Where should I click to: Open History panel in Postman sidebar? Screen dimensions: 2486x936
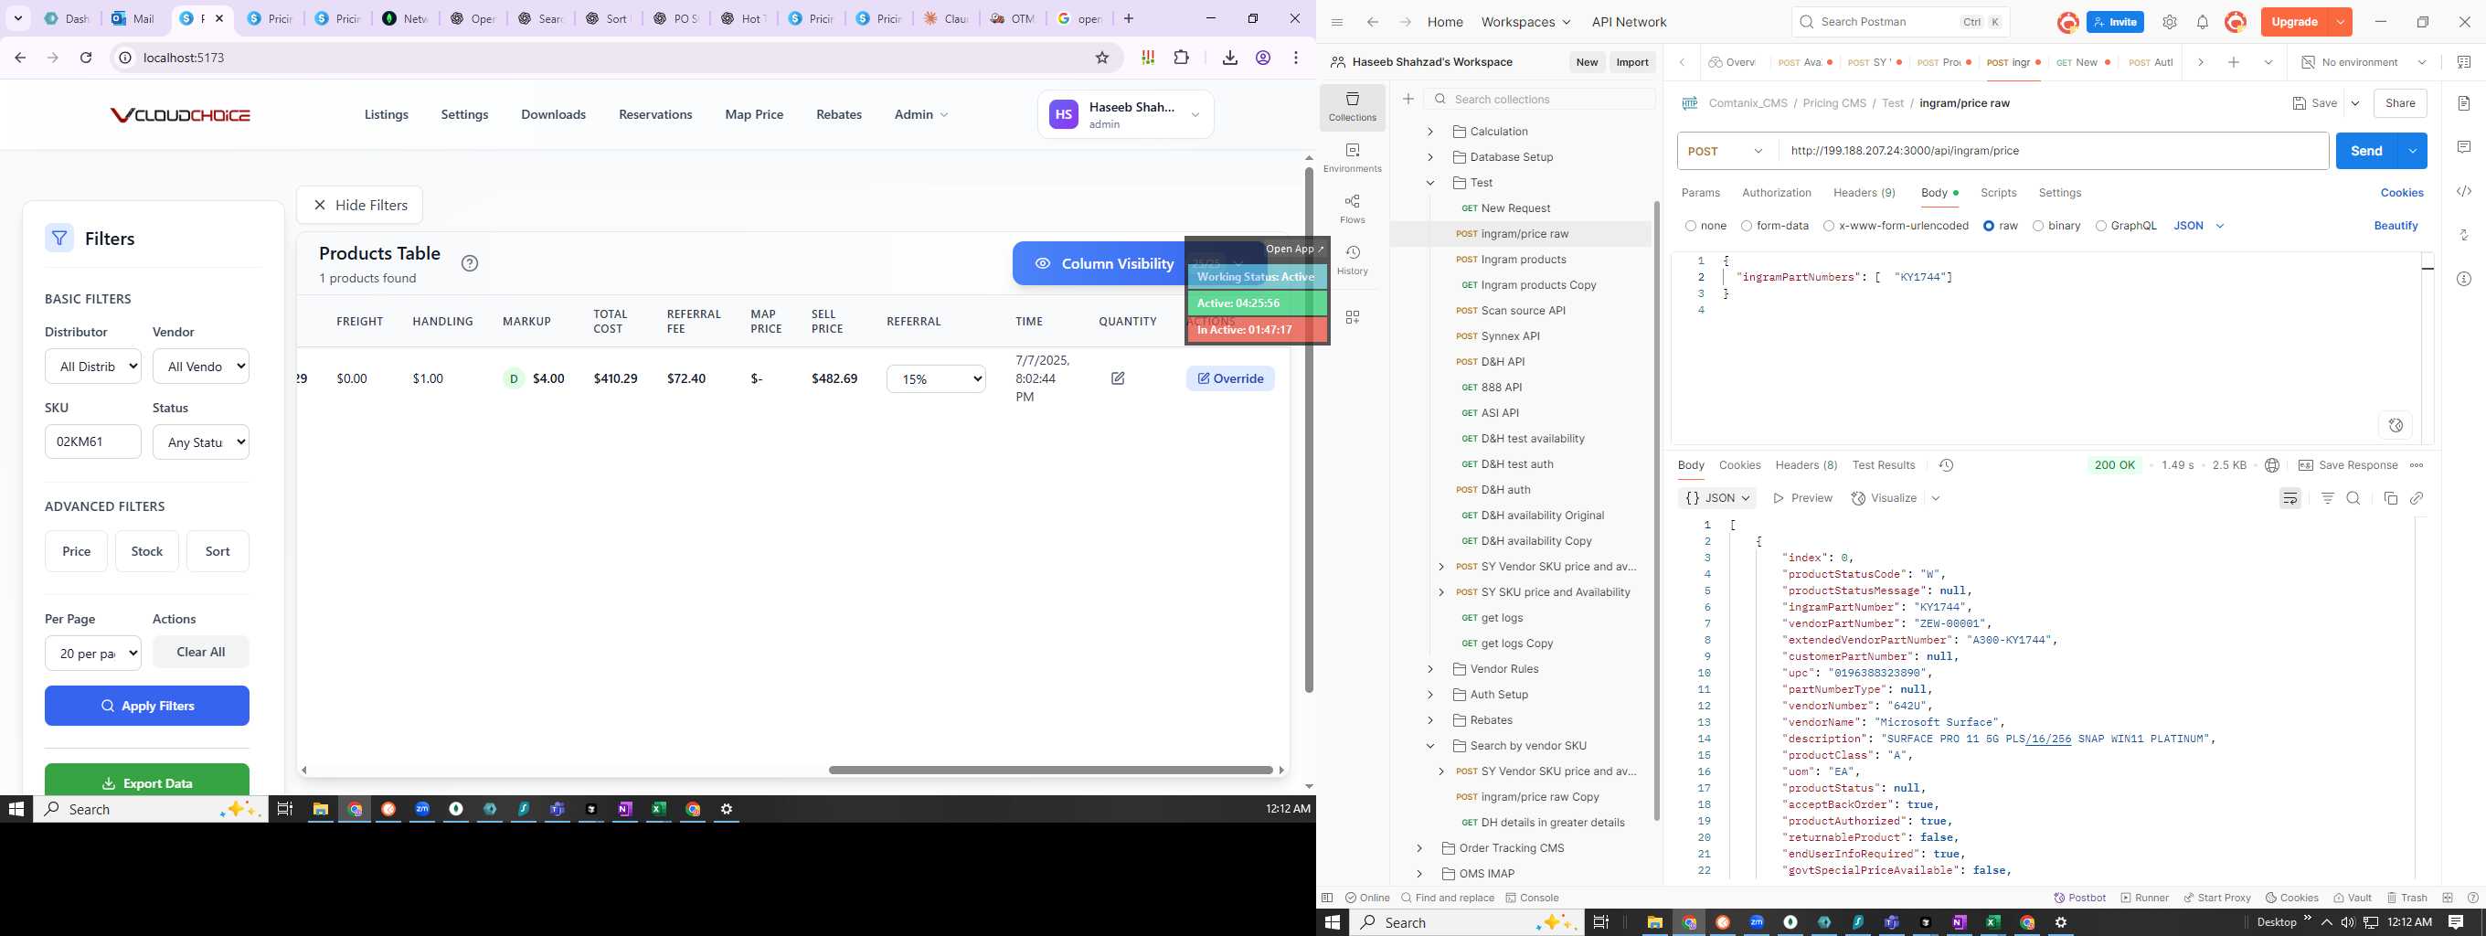[1352, 260]
